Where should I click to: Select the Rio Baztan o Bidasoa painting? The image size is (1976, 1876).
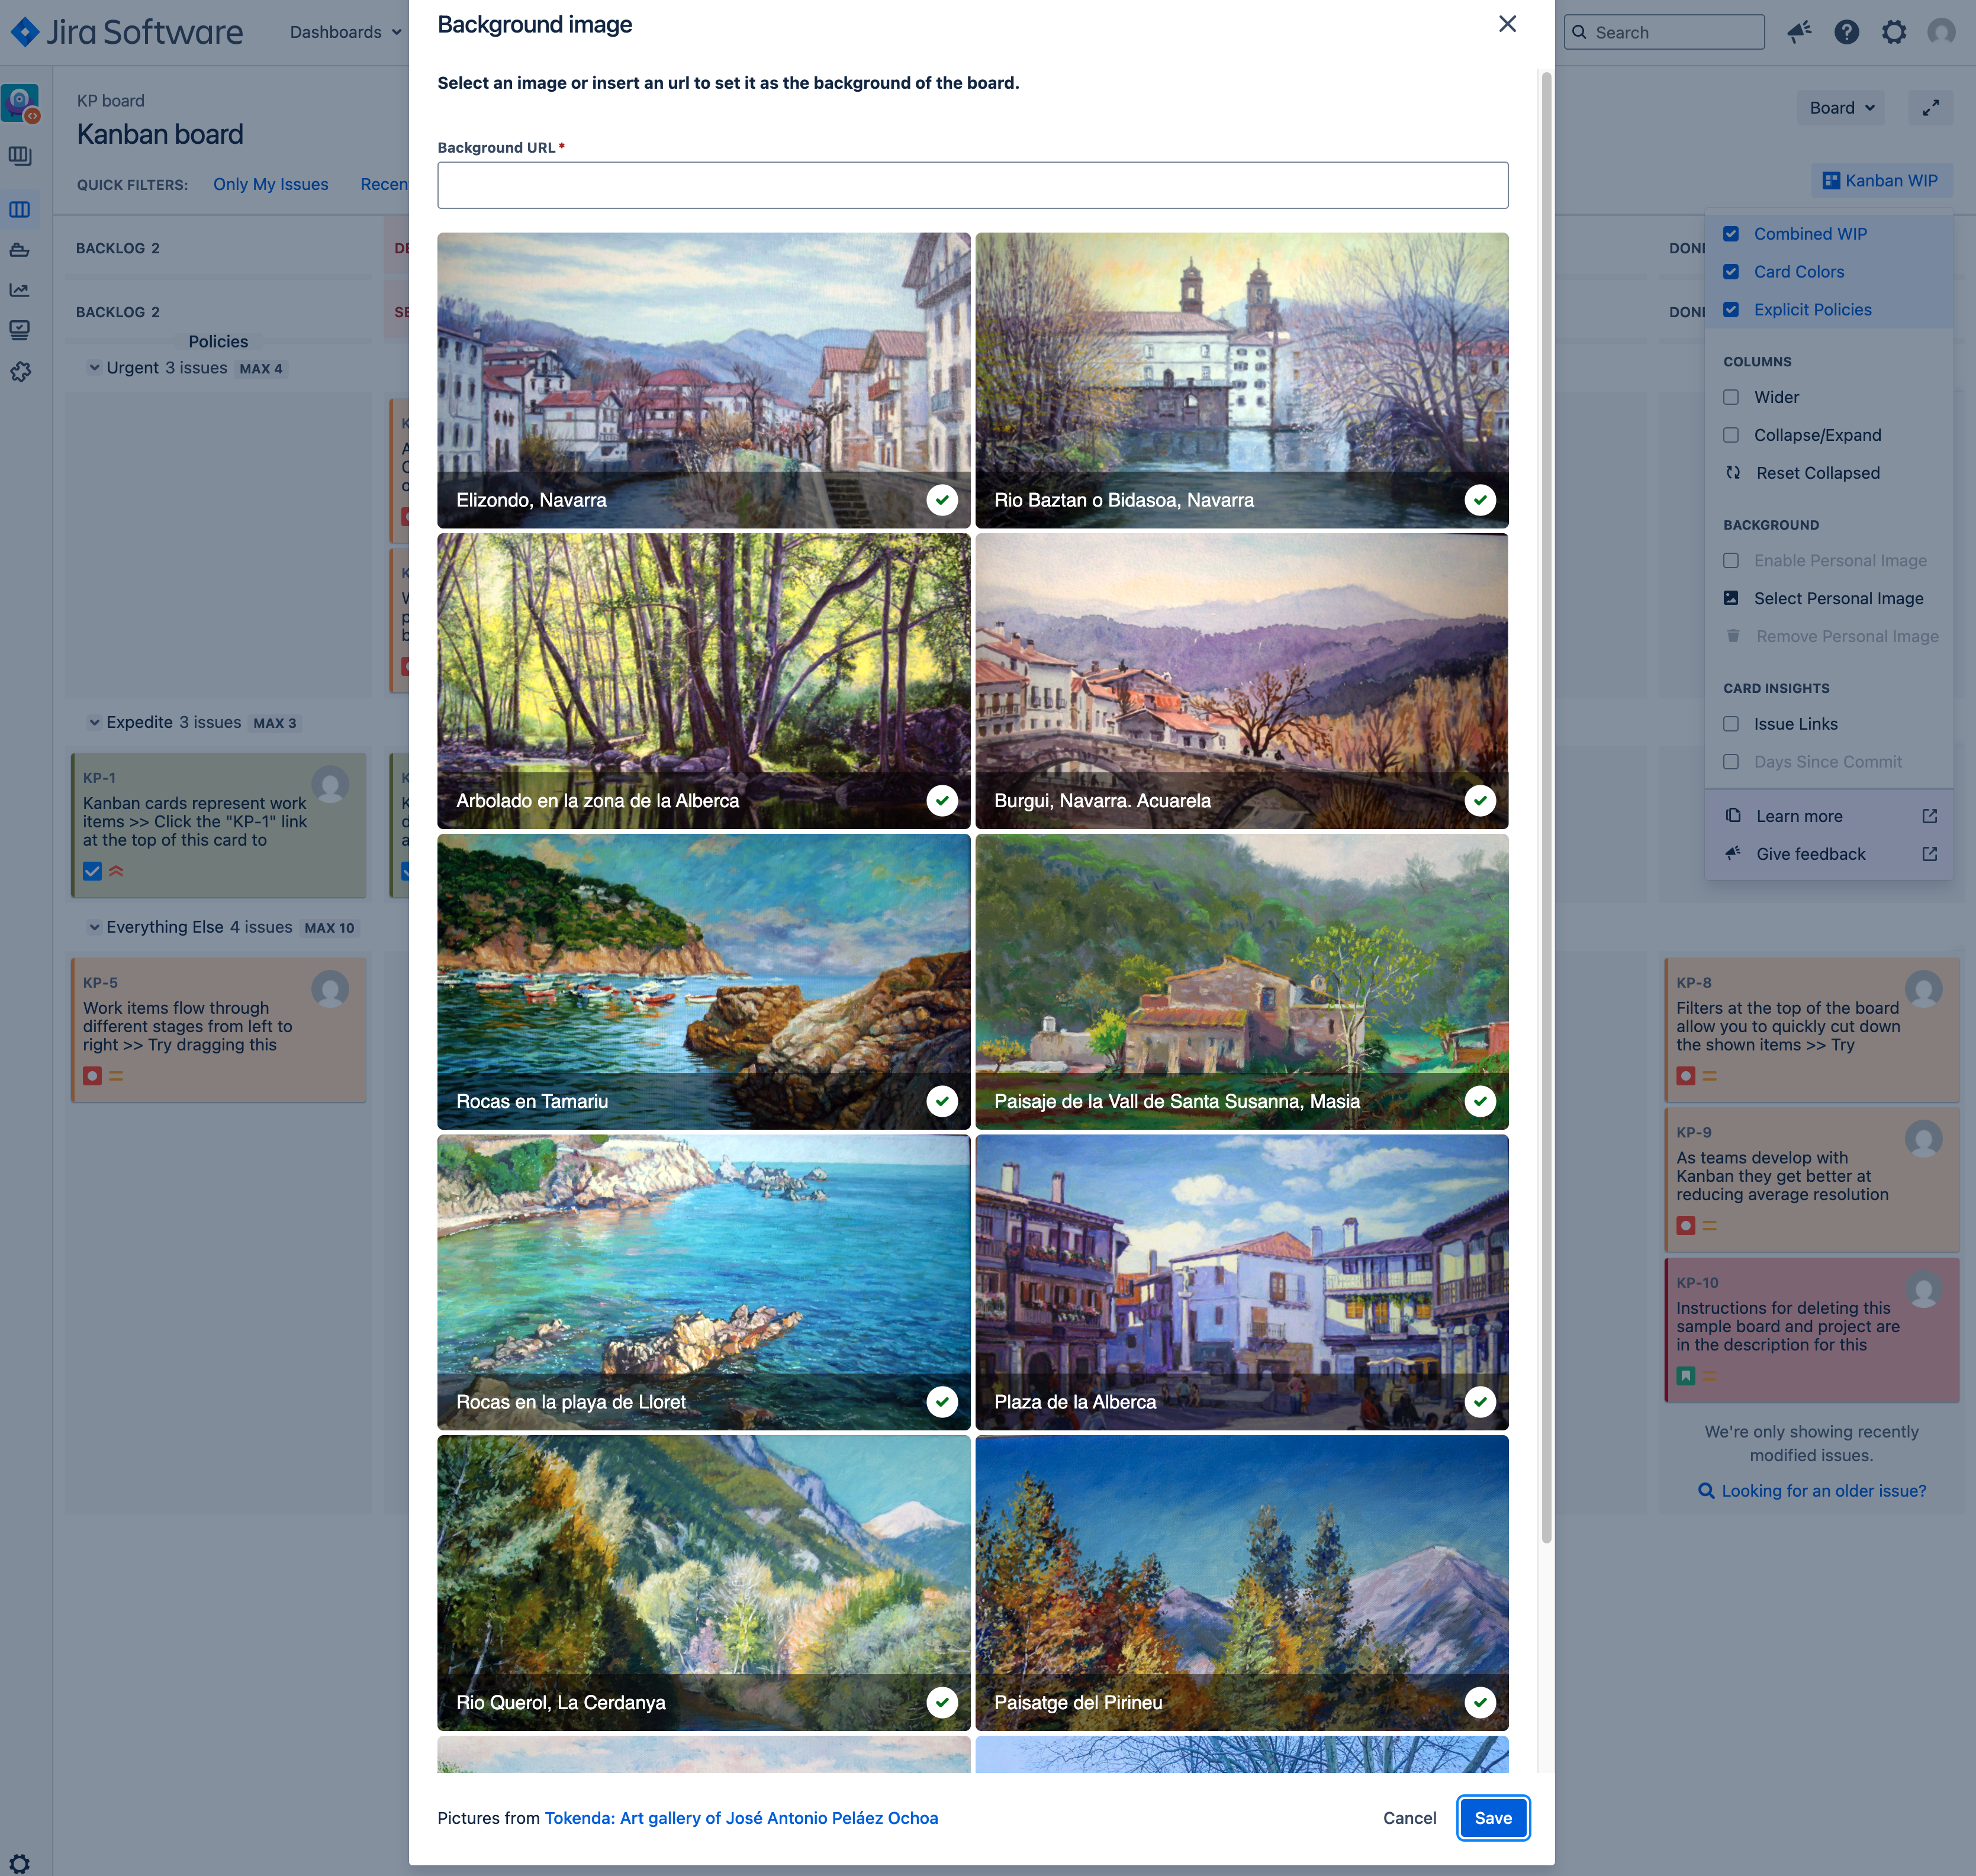1241,380
